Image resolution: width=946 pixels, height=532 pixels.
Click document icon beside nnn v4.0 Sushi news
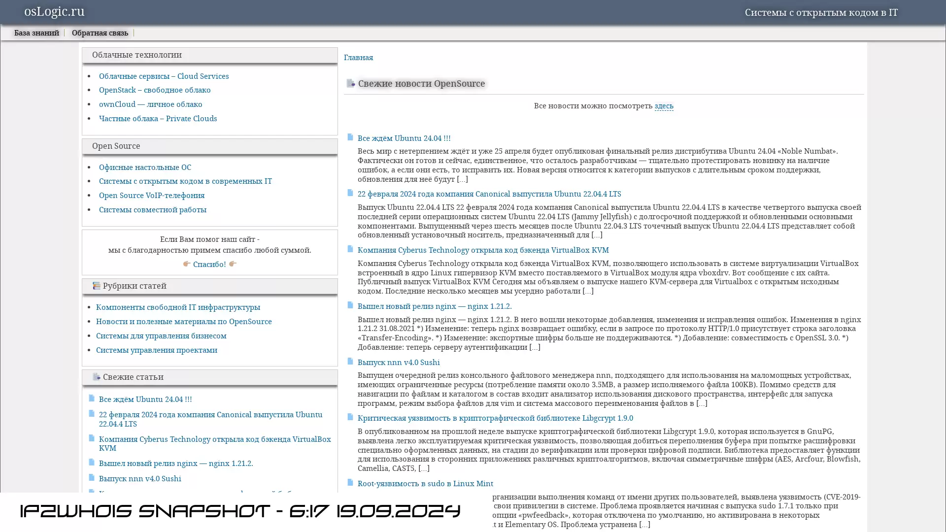[x=350, y=361]
